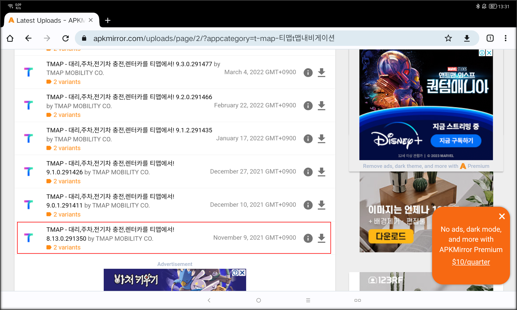View 2 variants of version 9.3.0.291477

point(64,82)
